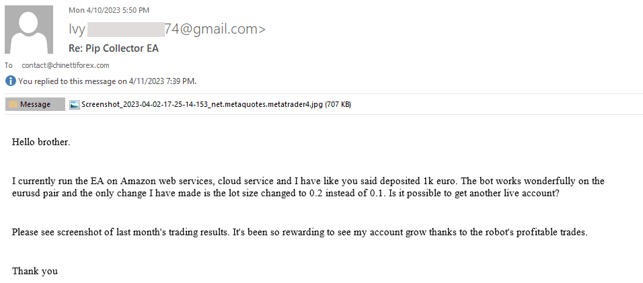Click the blue info icon beside reply notice
Viewport: 643px width, 283px height.
pos(10,81)
